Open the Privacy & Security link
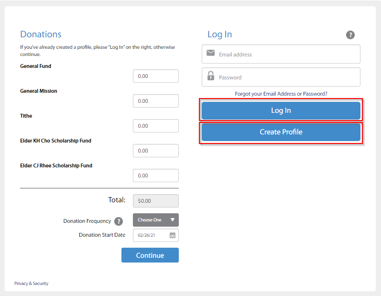Image resolution: width=381 pixels, height=296 pixels. coord(31,284)
